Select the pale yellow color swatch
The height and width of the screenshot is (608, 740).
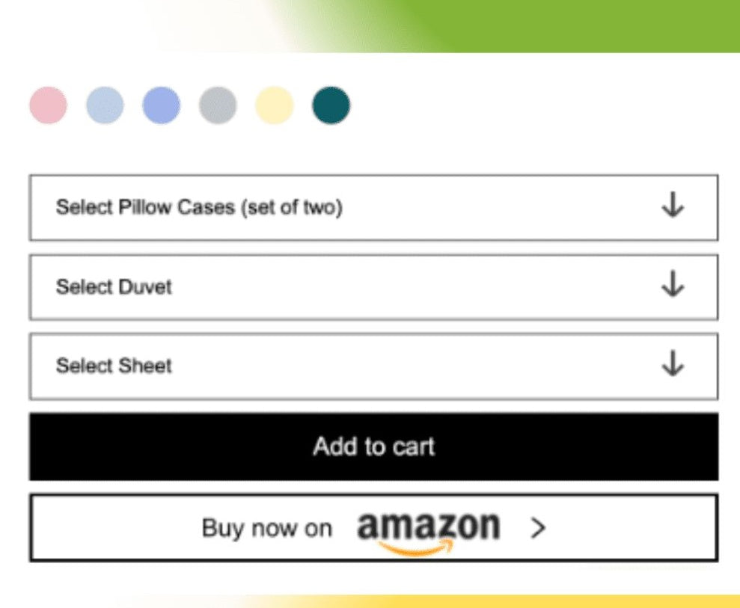[274, 105]
